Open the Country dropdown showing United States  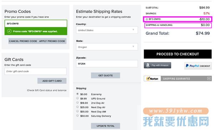(107, 30)
